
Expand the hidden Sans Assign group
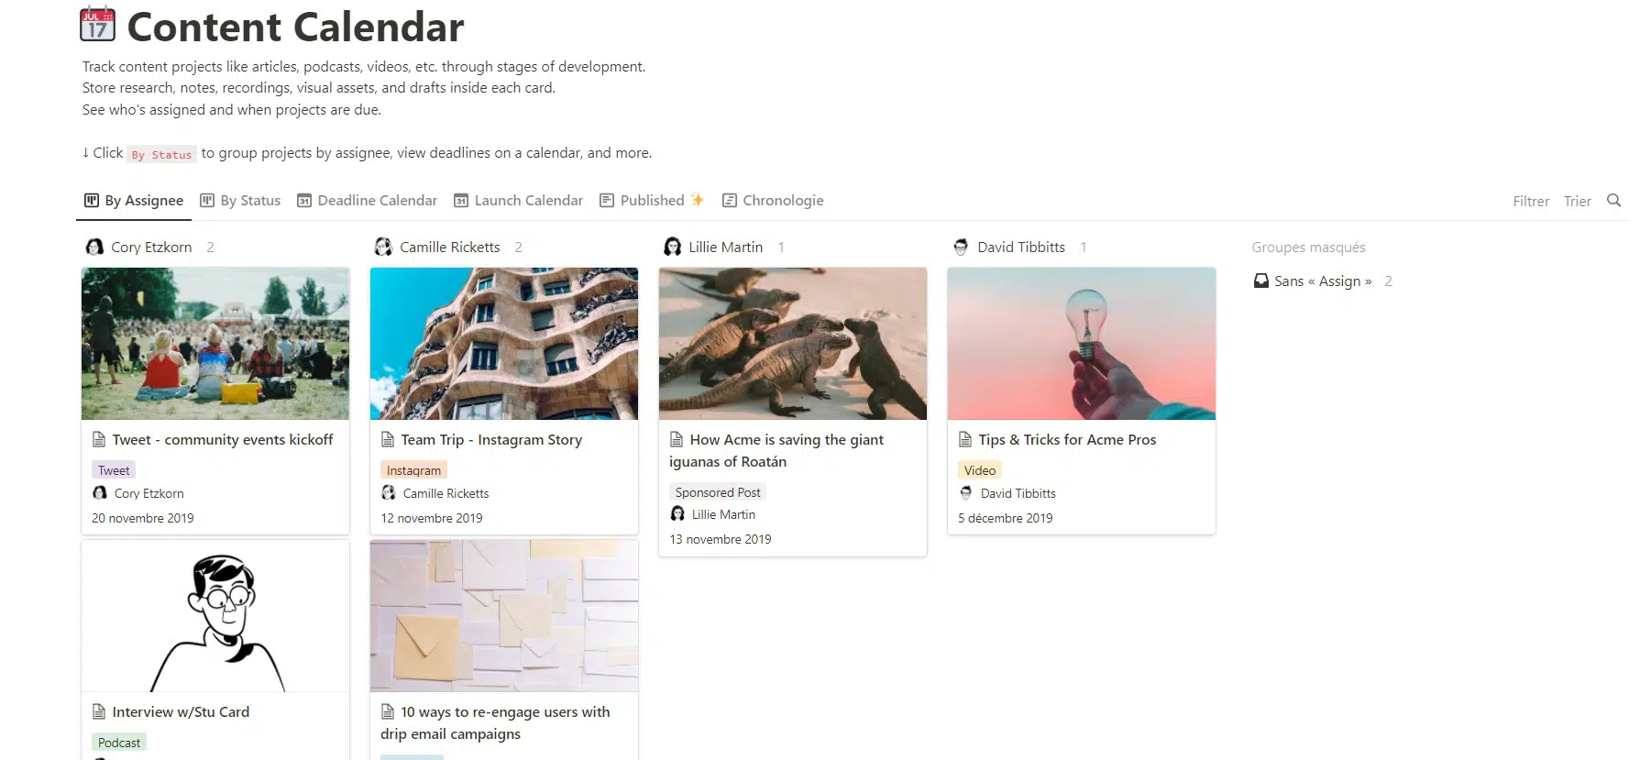coord(1323,281)
